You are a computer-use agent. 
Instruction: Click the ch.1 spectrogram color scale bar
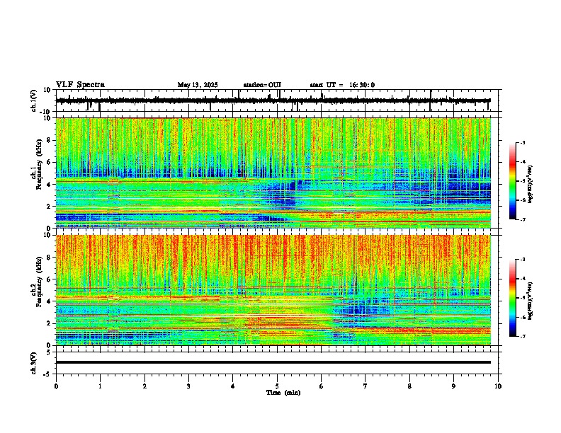[x=512, y=181]
